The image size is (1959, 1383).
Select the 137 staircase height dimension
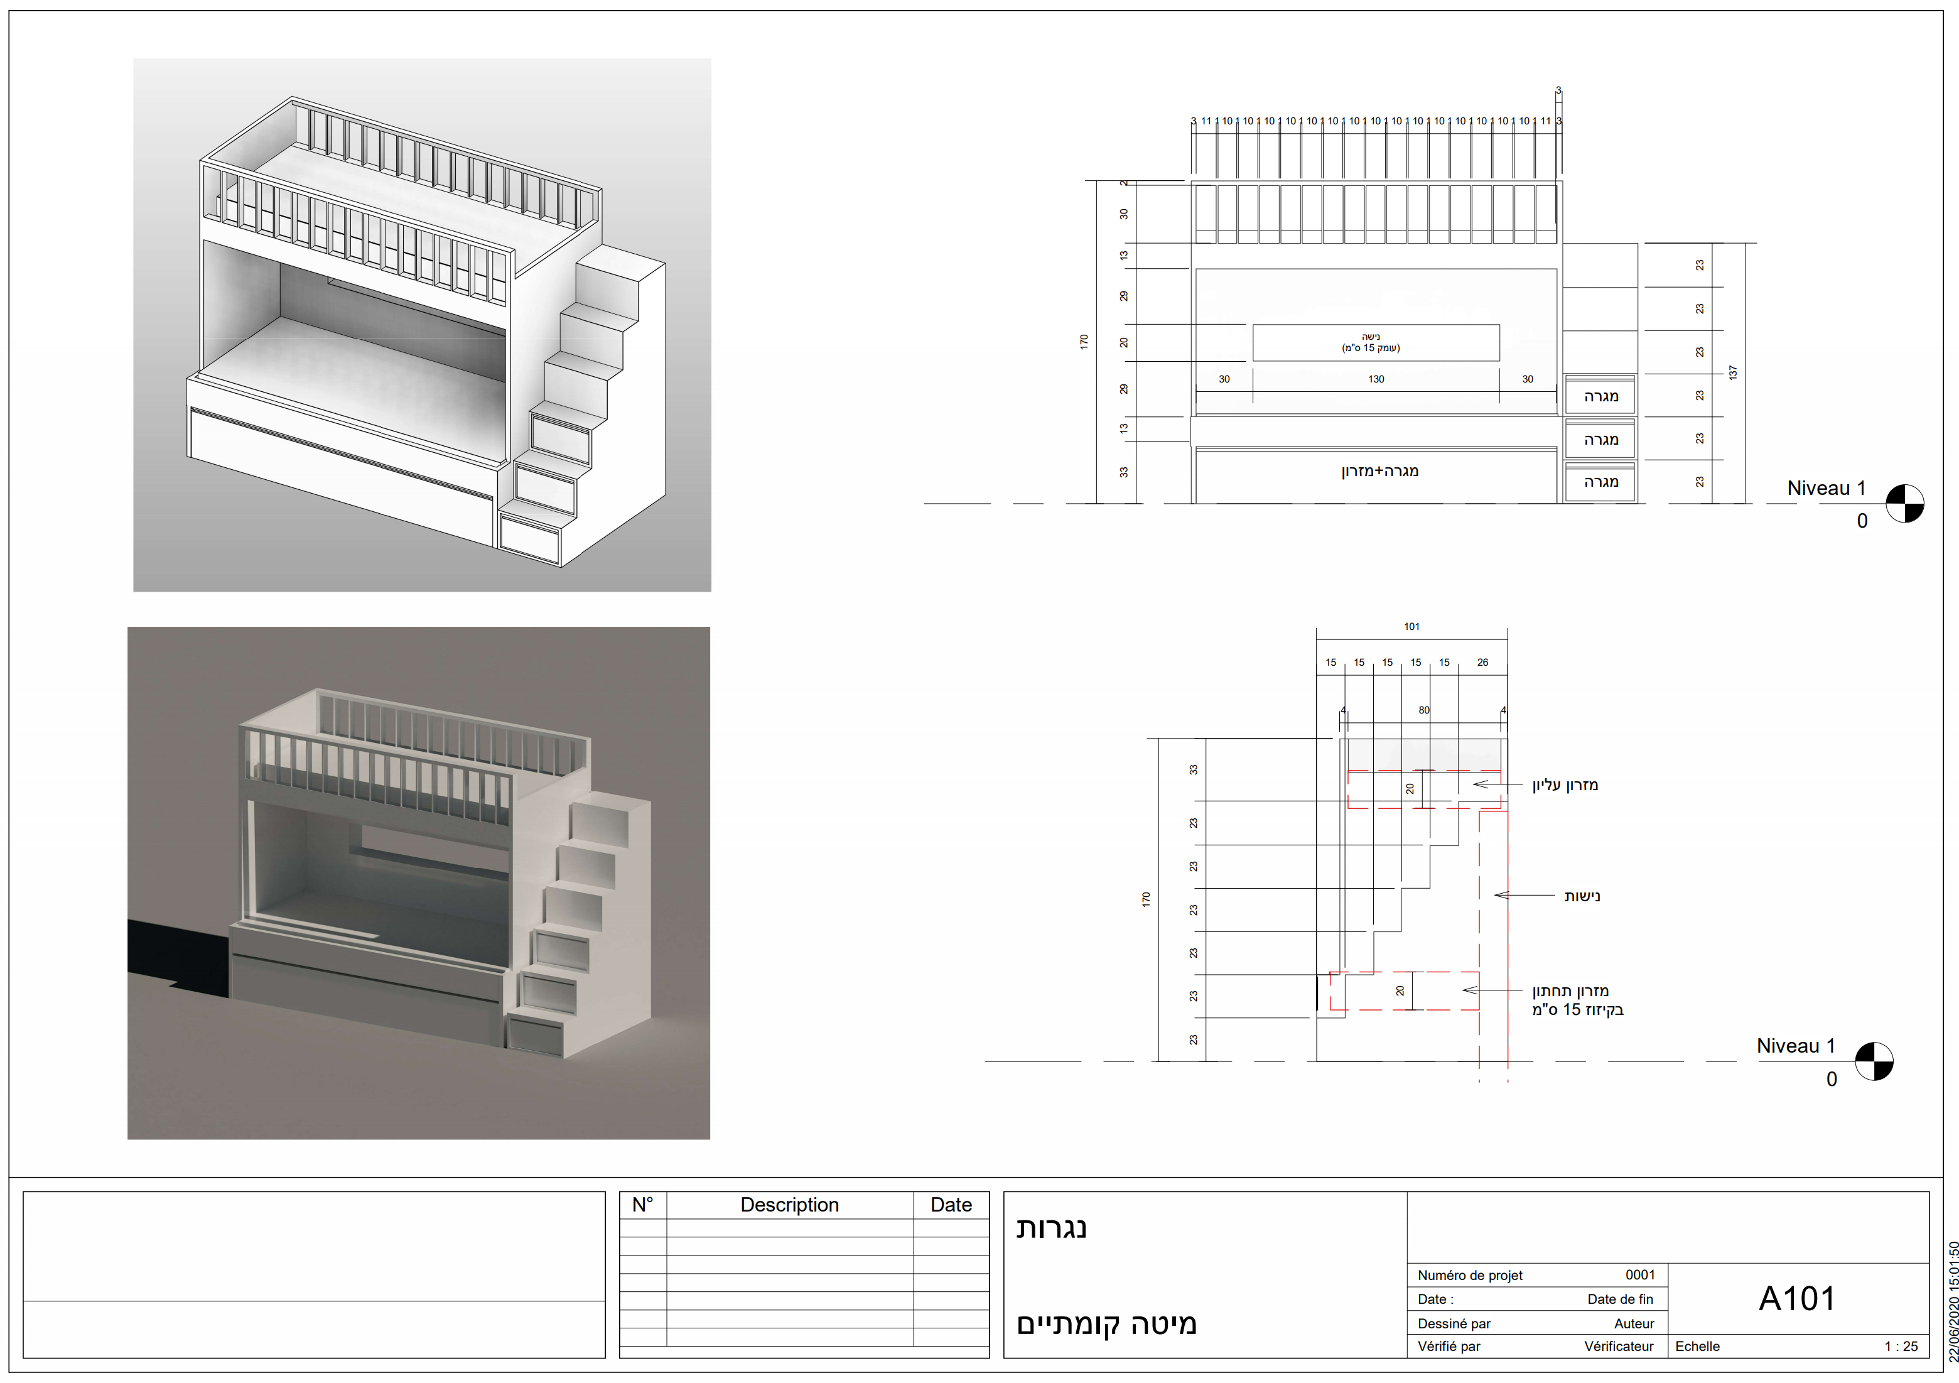1732,373
